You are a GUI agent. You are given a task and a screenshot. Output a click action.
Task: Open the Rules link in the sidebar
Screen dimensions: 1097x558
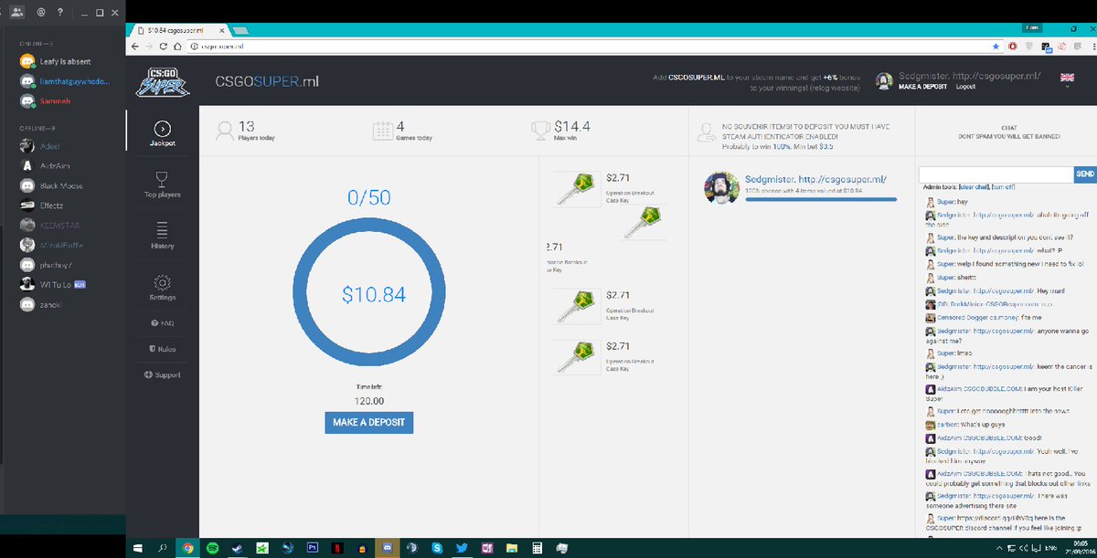click(x=162, y=349)
